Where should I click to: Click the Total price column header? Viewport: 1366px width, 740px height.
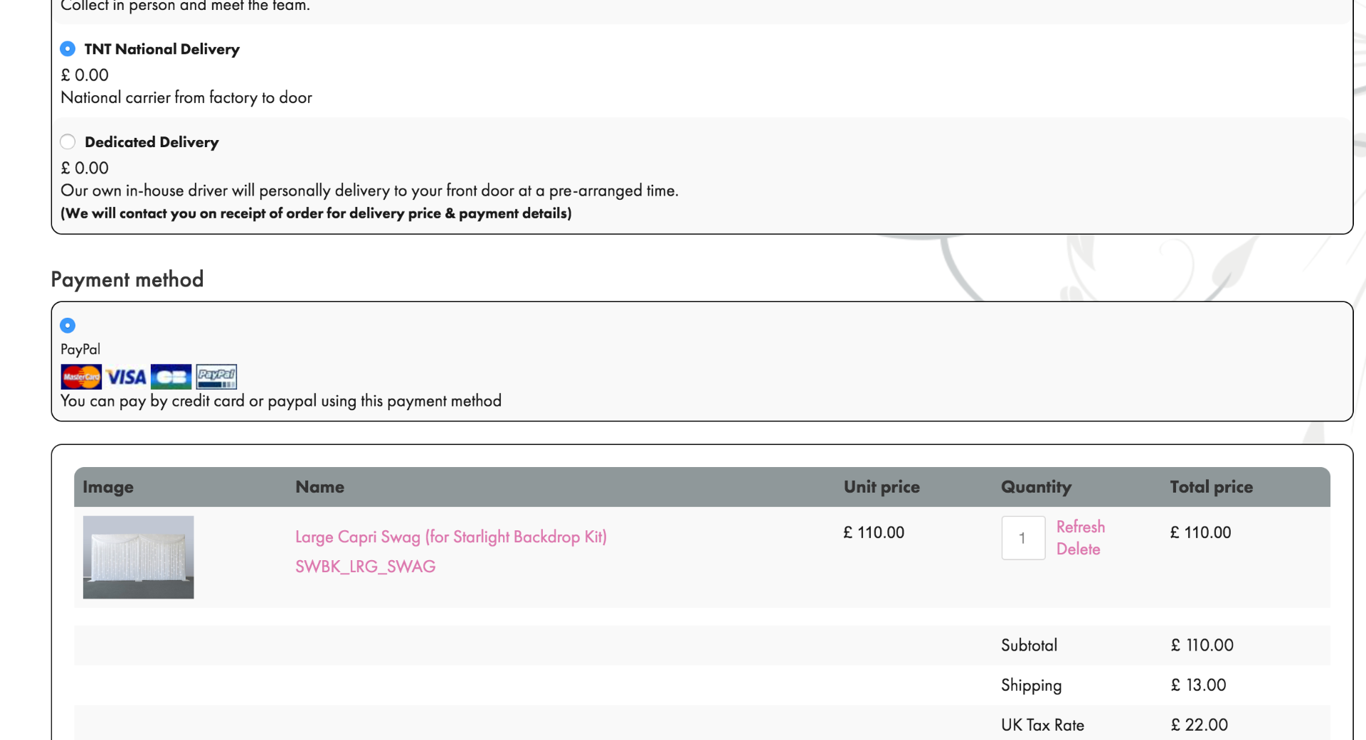tap(1211, 487)
